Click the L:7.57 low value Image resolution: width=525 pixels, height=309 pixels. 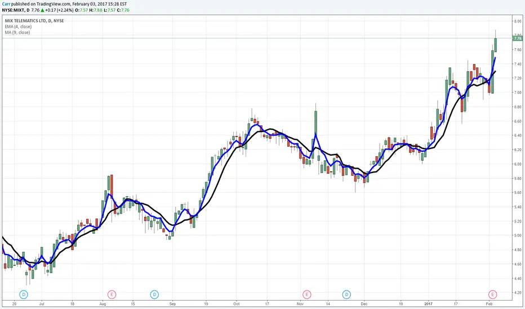click(x=109, y=10)
